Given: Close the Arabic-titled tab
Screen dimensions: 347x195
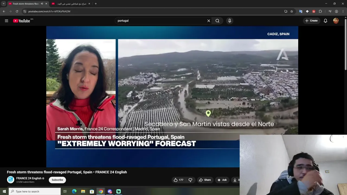Looking at the screenshot, I should coord(89,4).
